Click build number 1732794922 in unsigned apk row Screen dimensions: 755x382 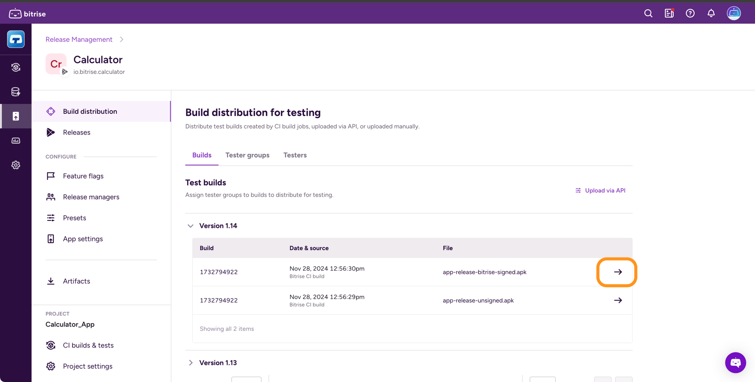[x=219, y=300]
